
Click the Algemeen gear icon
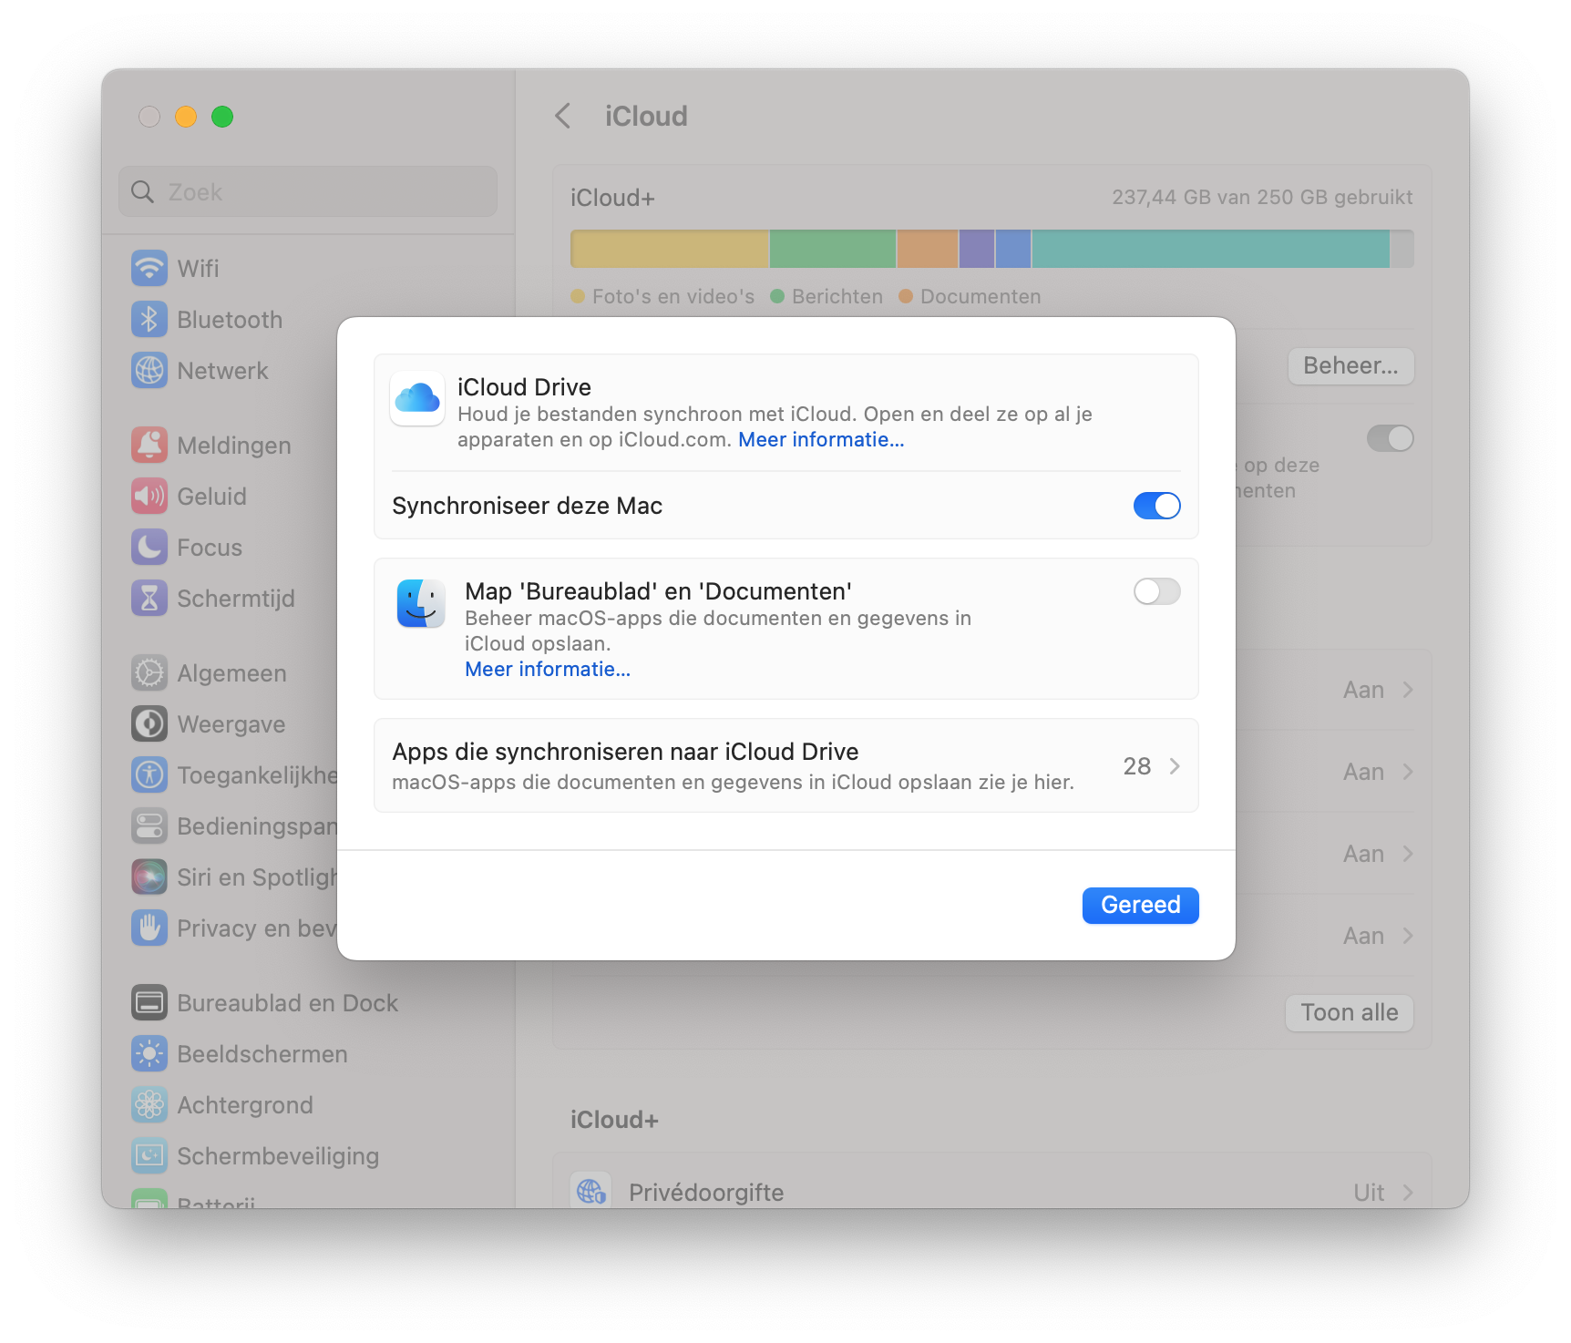click(149, 672)
